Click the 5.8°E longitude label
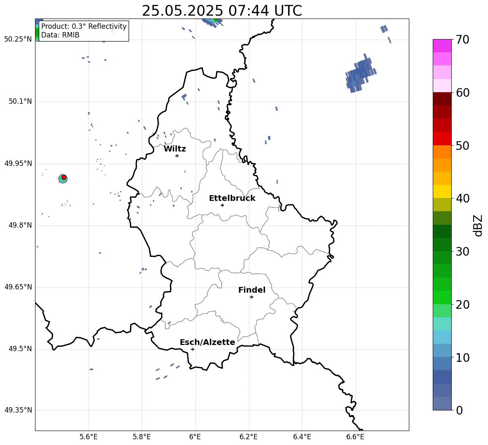The image size is (488, 445). [142, 437]
